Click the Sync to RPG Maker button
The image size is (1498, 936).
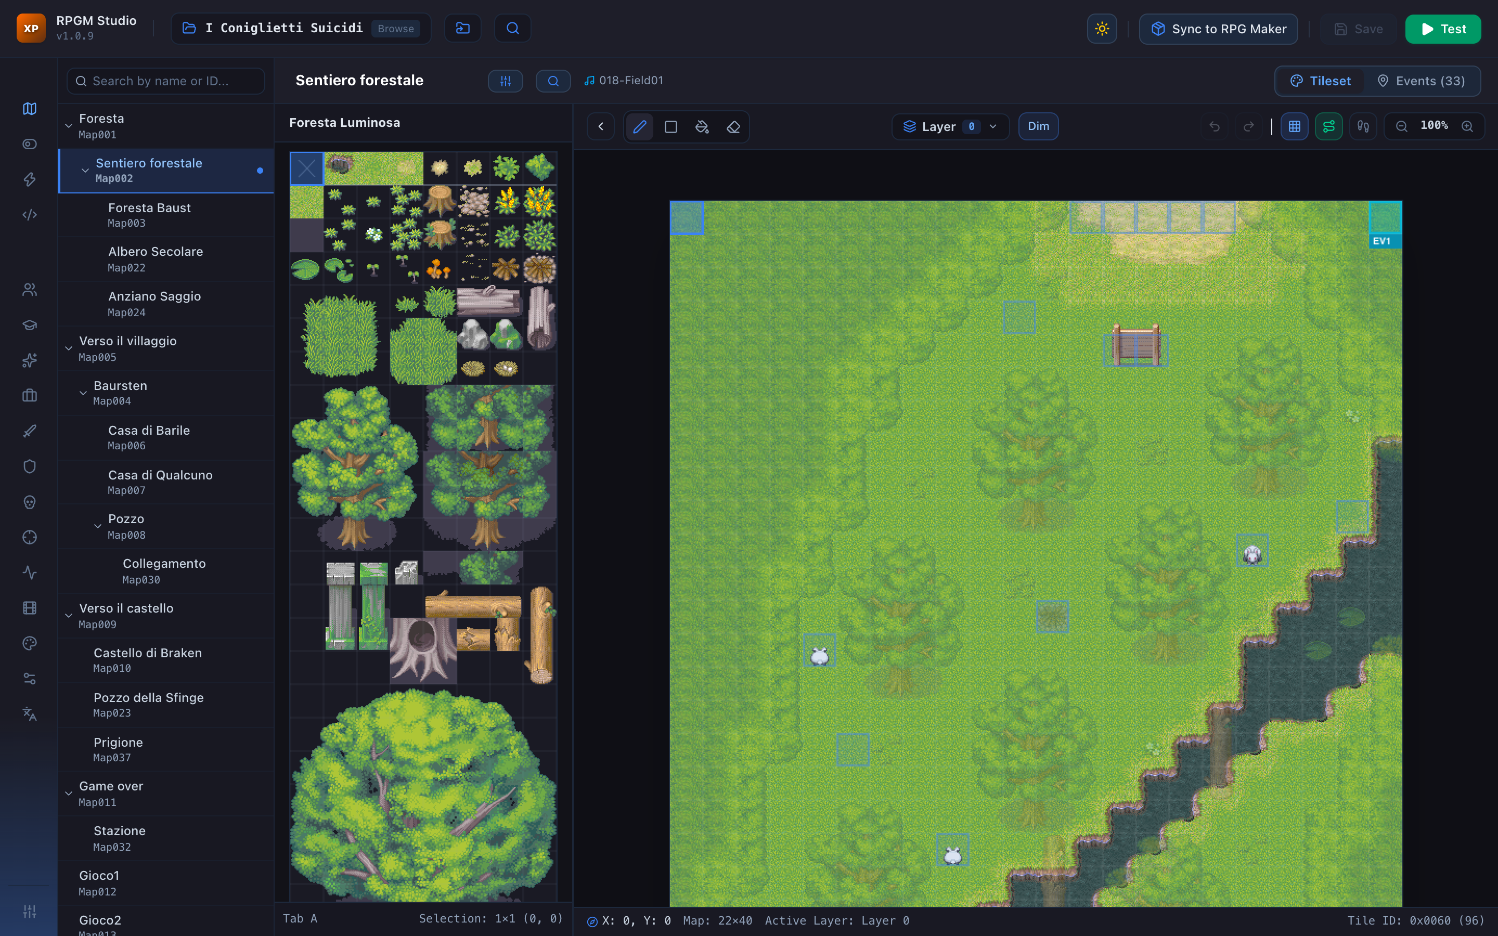click(x=1218, y=29)
